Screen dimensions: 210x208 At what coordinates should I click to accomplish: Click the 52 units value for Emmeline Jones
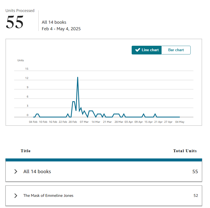[196, 195]
